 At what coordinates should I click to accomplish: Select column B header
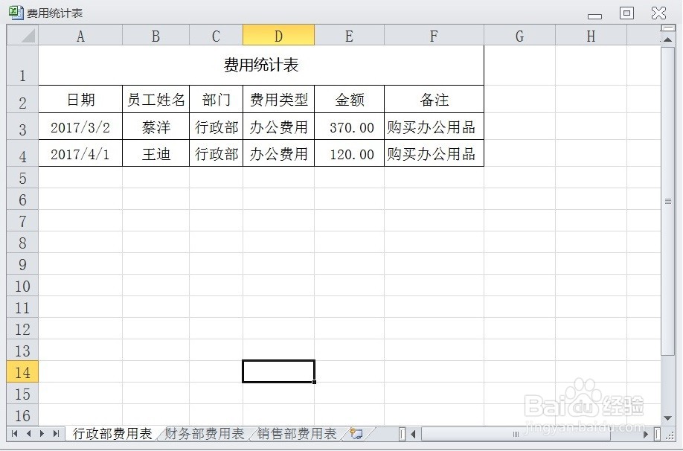click(155, 35)
